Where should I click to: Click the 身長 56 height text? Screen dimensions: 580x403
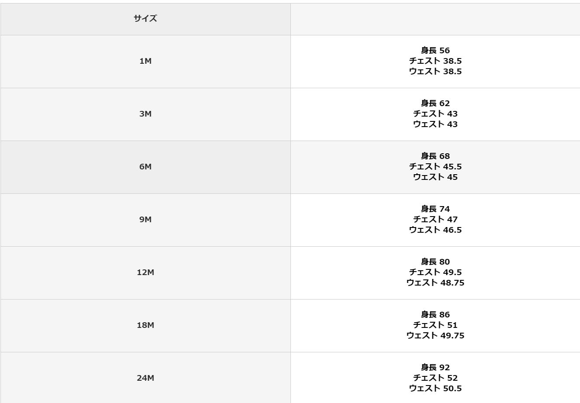click(x=435, y=51)
